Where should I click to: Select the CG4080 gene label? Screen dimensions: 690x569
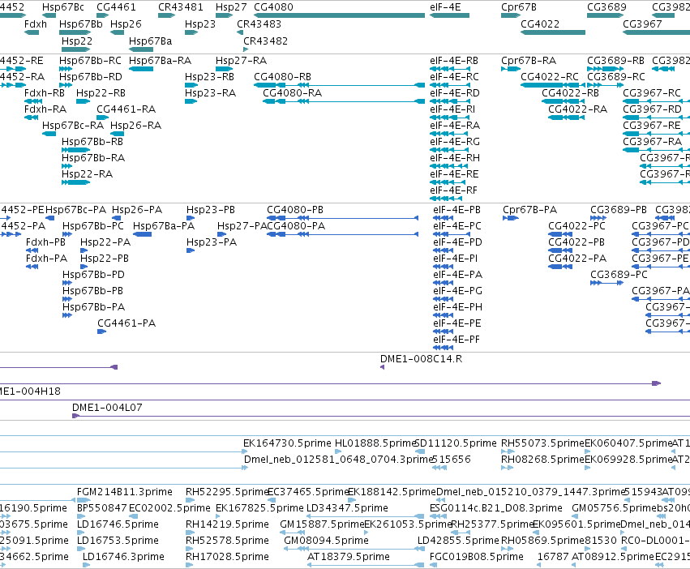pyautogui.click(x=273, y=7)
